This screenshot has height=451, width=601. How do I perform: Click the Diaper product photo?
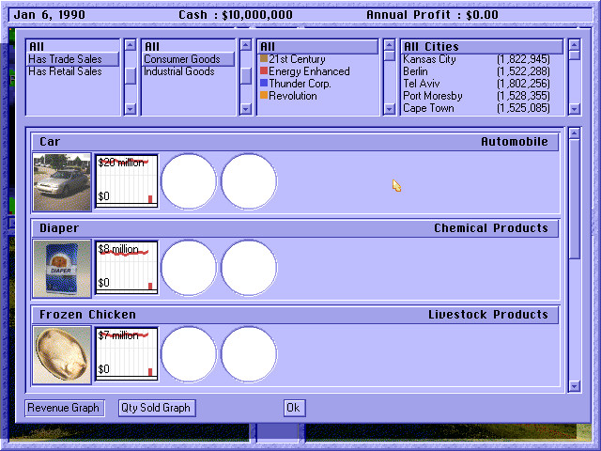tap(62, 269)
